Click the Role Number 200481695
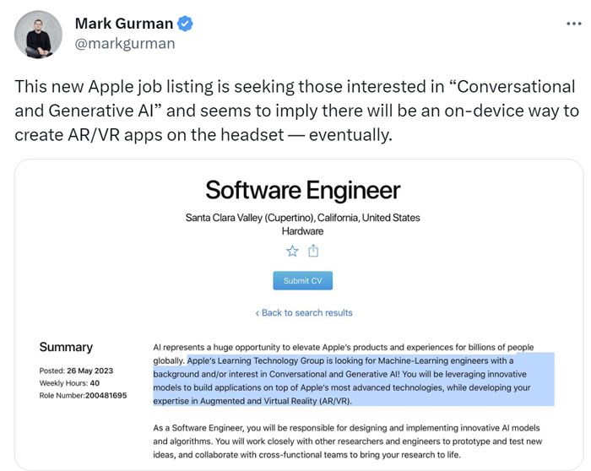The height and width of the screenshot is (471, 591). (83, 396)
